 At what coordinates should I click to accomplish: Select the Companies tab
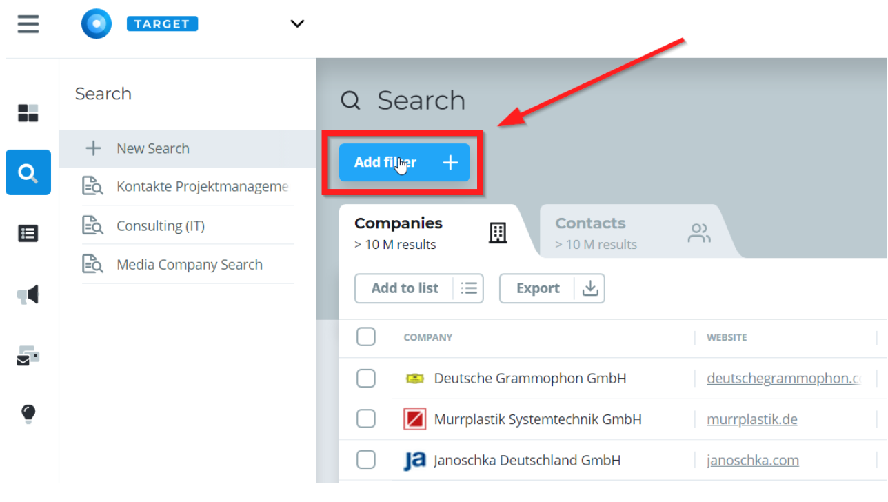click(432, 232)
